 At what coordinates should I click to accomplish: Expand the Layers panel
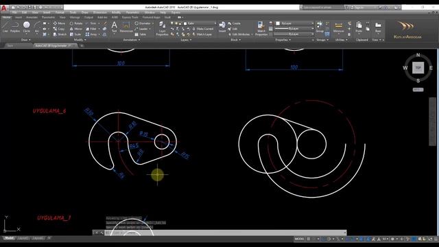point(186,40)
